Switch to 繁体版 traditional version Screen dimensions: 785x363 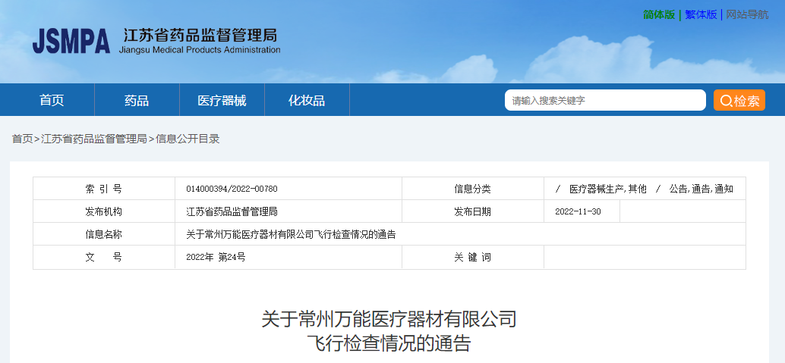click(701, 14)
